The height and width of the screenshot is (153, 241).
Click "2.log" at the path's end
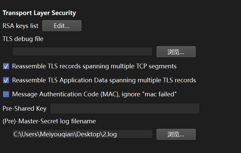click(109, 134)
